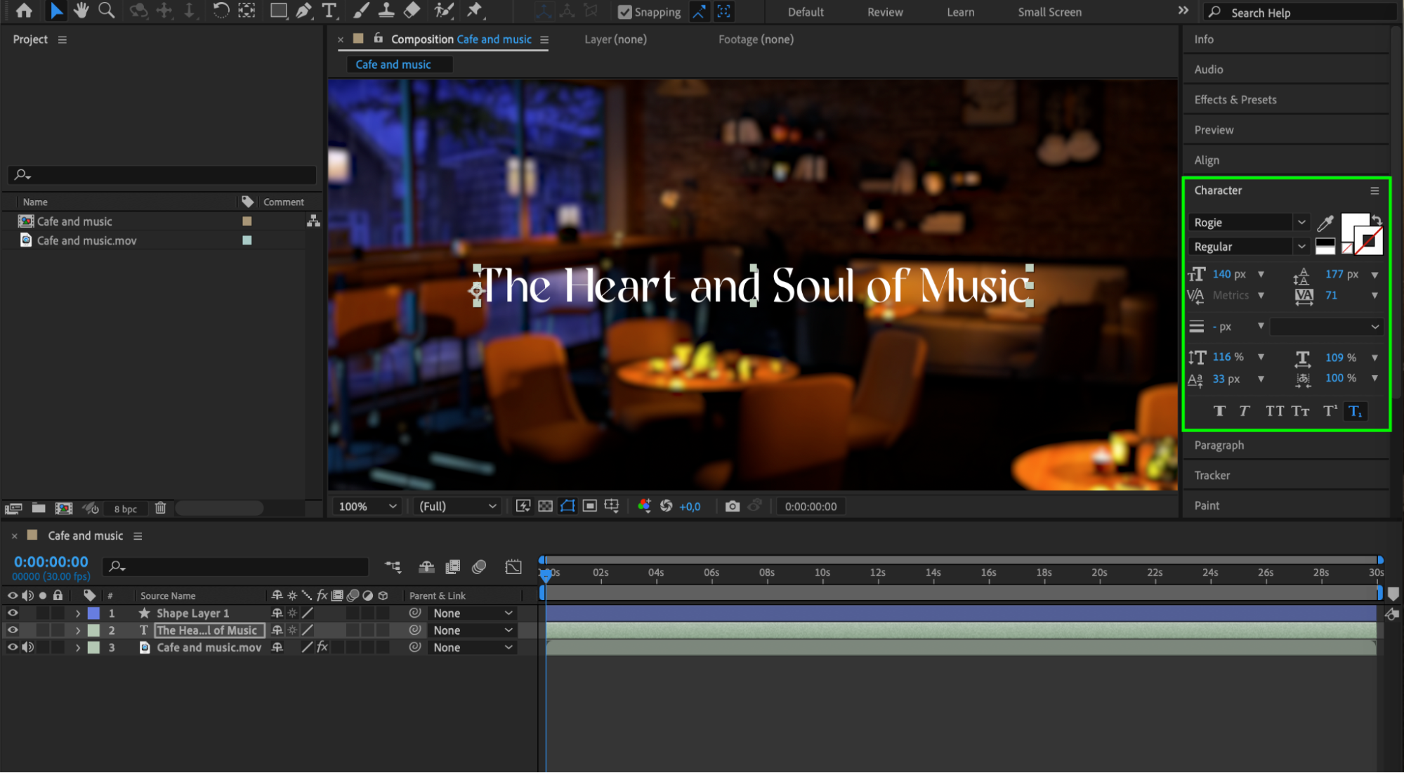Click the eyedropper in the Character panel
Screen dimensions: 1404x773
pos(1325,223)
